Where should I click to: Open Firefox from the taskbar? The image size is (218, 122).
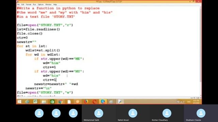click(x=86, y=102)
